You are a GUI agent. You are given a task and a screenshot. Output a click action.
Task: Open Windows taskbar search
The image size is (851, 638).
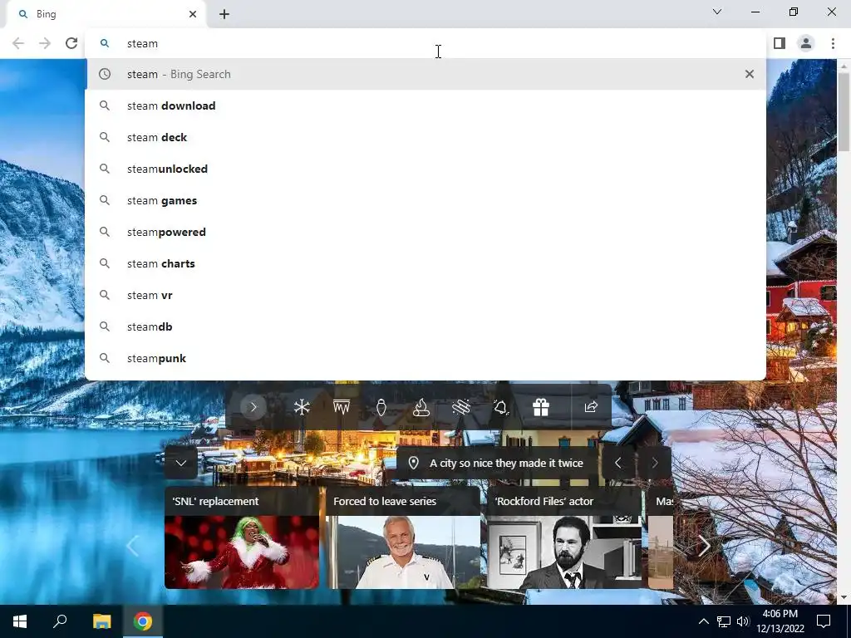click(60, 621)
